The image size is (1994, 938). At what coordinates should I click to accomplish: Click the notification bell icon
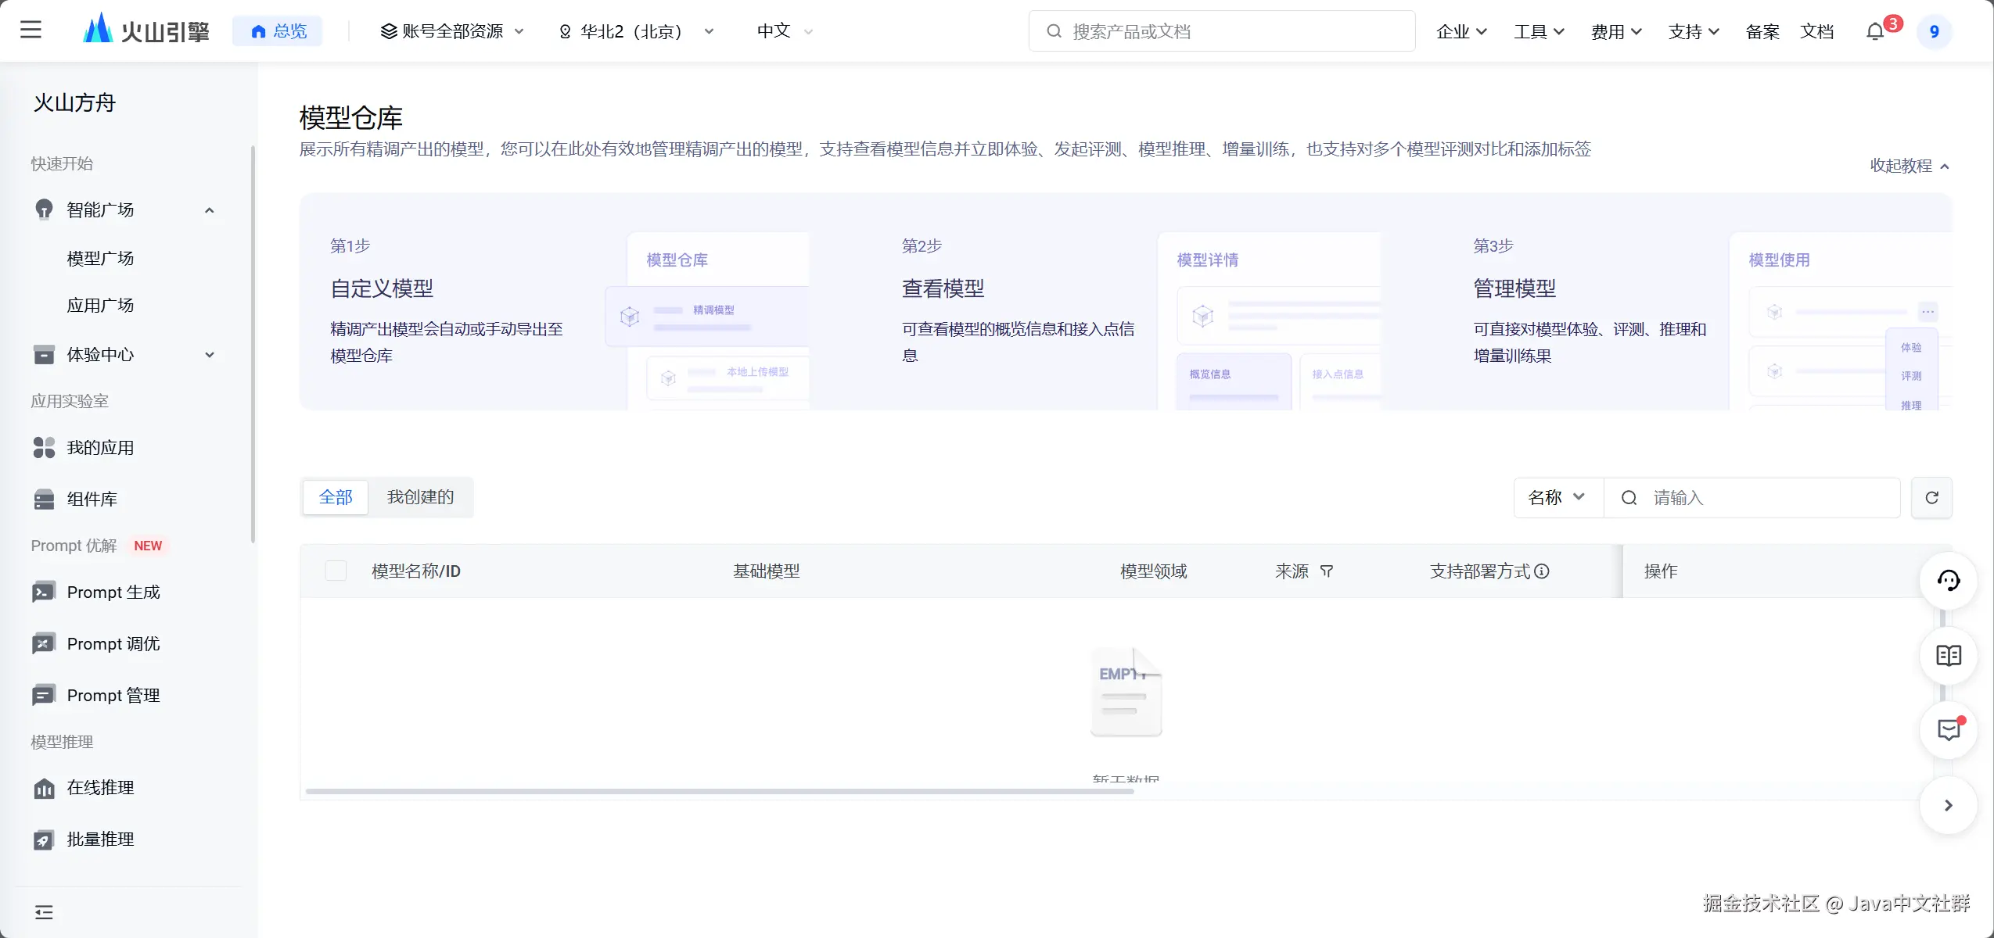pyautogui.click(x=1875, y=32)
